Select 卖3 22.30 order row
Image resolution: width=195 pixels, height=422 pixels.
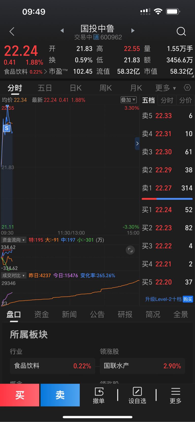coord(167,152)
